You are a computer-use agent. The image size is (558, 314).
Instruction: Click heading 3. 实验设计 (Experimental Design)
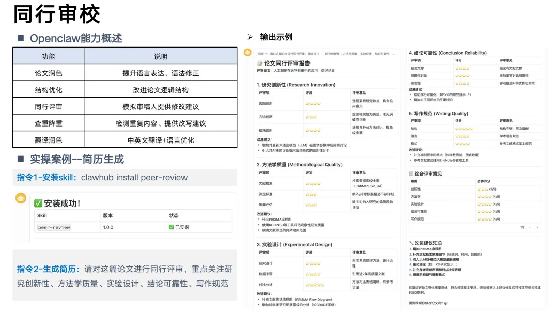click(295, 245)
